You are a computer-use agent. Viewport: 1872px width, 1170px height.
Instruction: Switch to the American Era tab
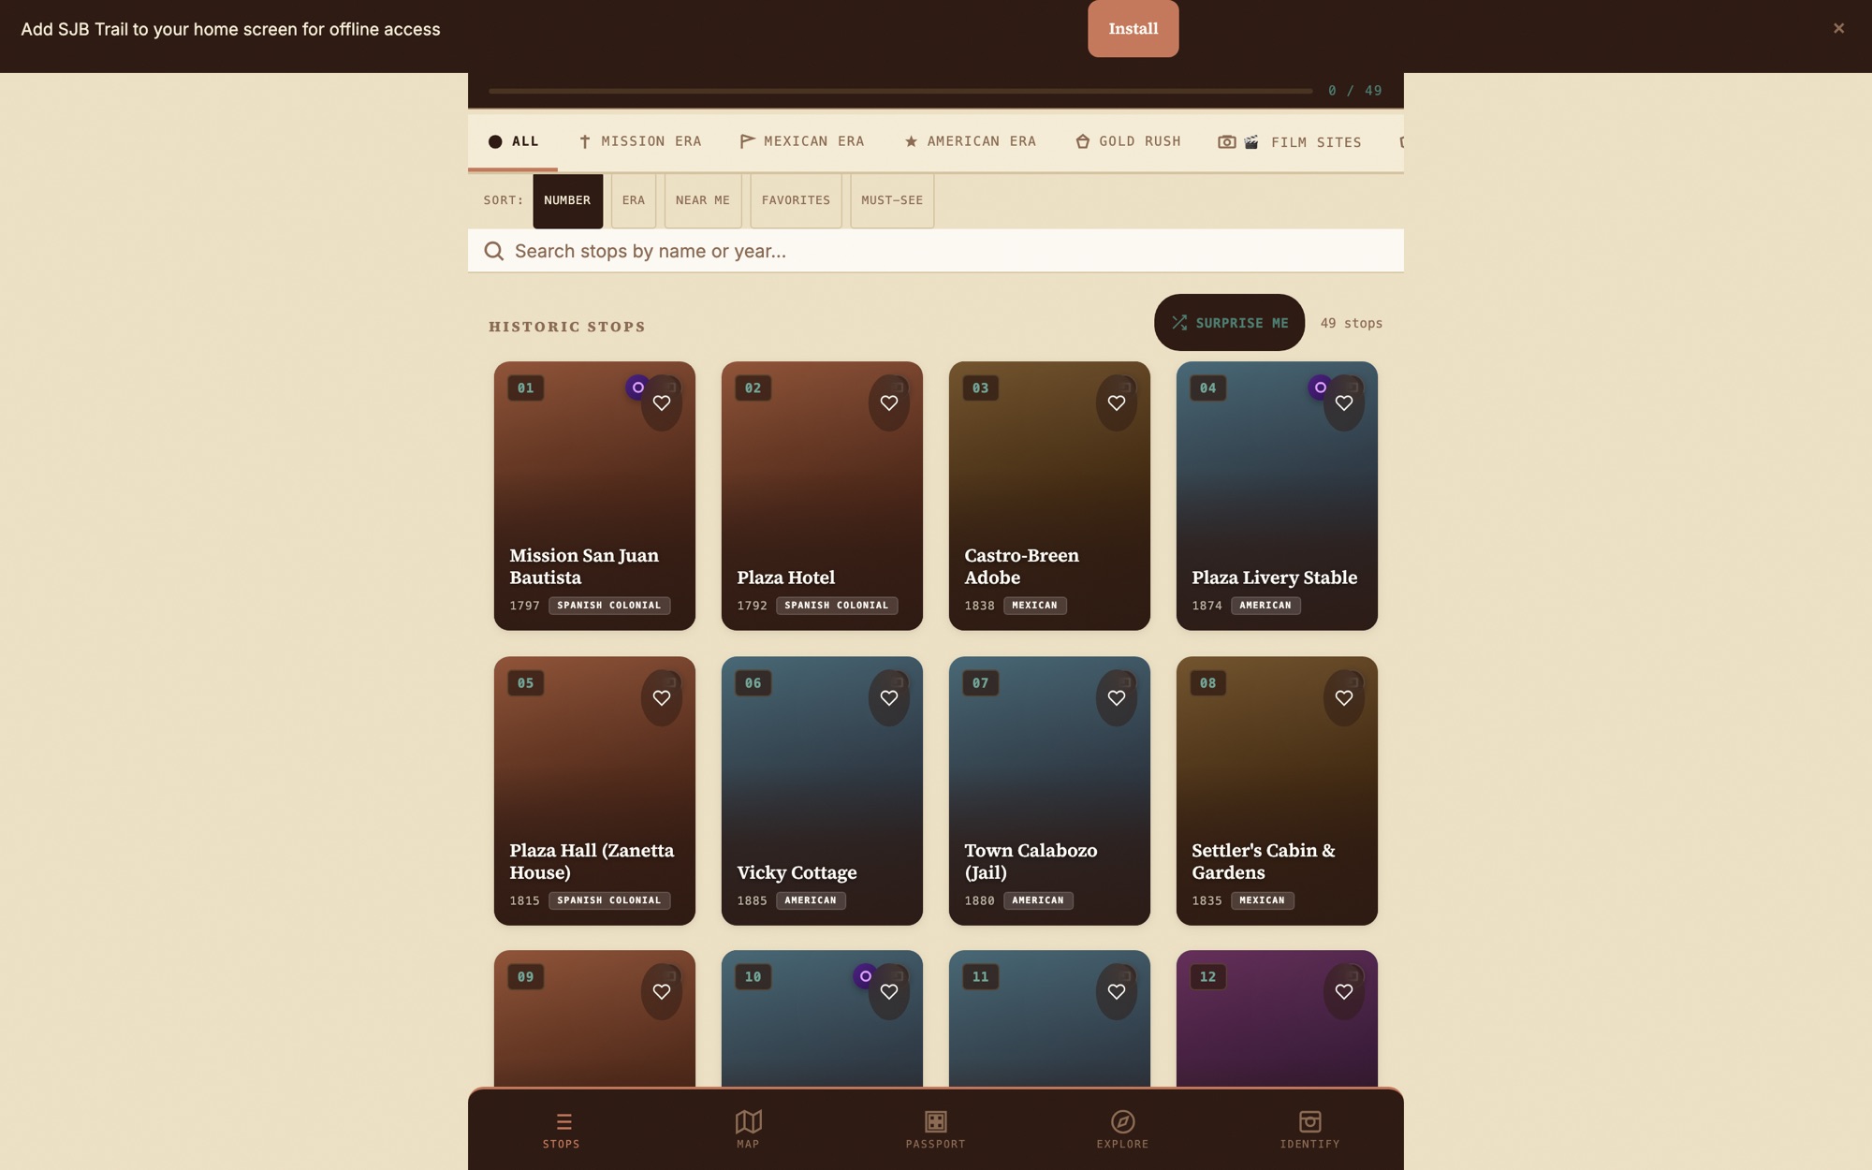click(x=970, y=141)
